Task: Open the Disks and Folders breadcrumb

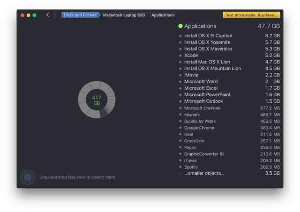Action: pyautogui.click(x=80, y=15)
